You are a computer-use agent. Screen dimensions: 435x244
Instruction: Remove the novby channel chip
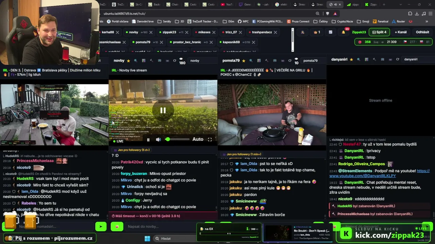tap(151, 32)
